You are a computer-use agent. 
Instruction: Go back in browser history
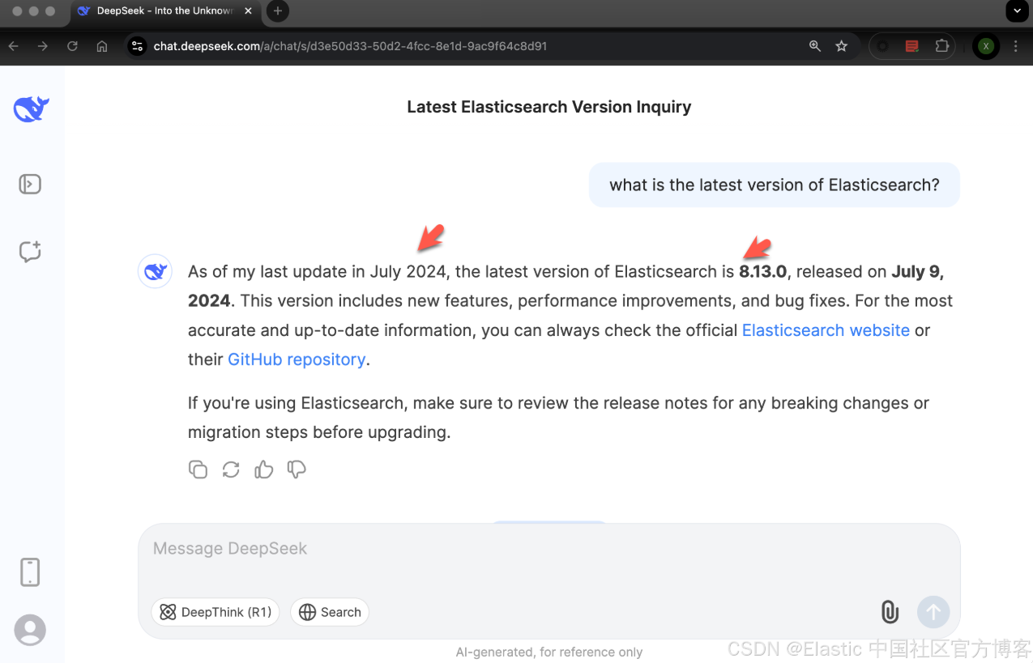click(13, 46)
